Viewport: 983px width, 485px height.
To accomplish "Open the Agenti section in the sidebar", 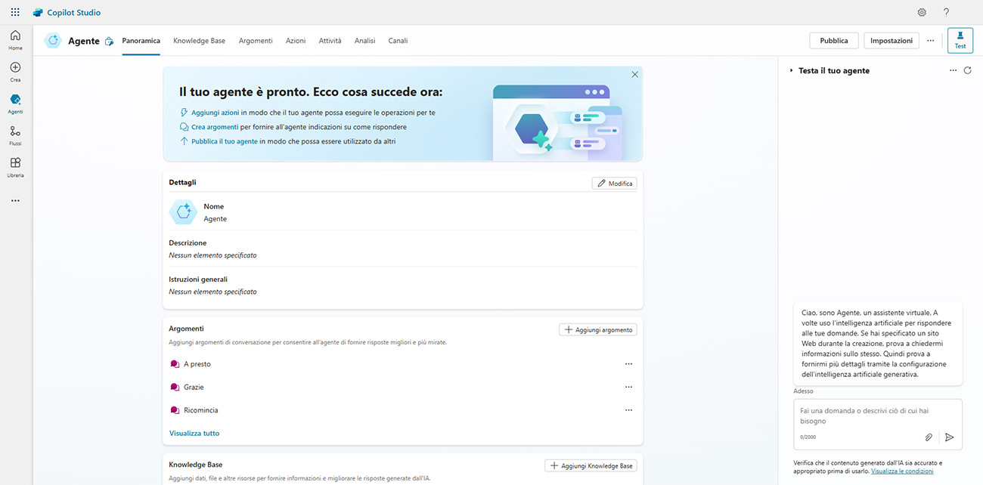I will click(x=15, y=100).
